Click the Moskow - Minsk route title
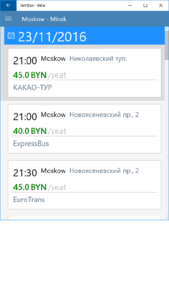This screenshot has width=169, height=281. coord(44,19)
